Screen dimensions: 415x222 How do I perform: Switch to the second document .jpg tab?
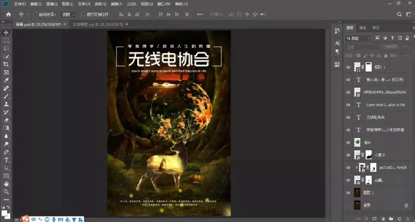pos(98,24)
